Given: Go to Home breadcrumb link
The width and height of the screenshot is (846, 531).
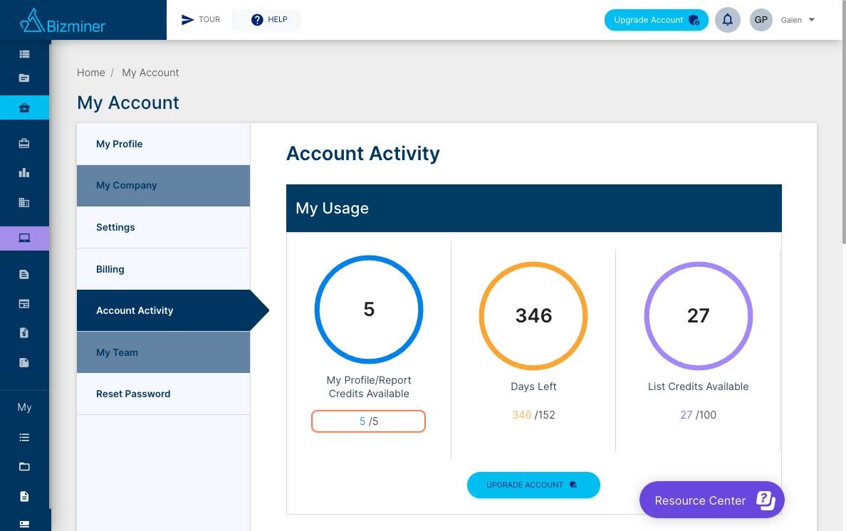Looking at the screenshot, I should click(x=90, y=73).
